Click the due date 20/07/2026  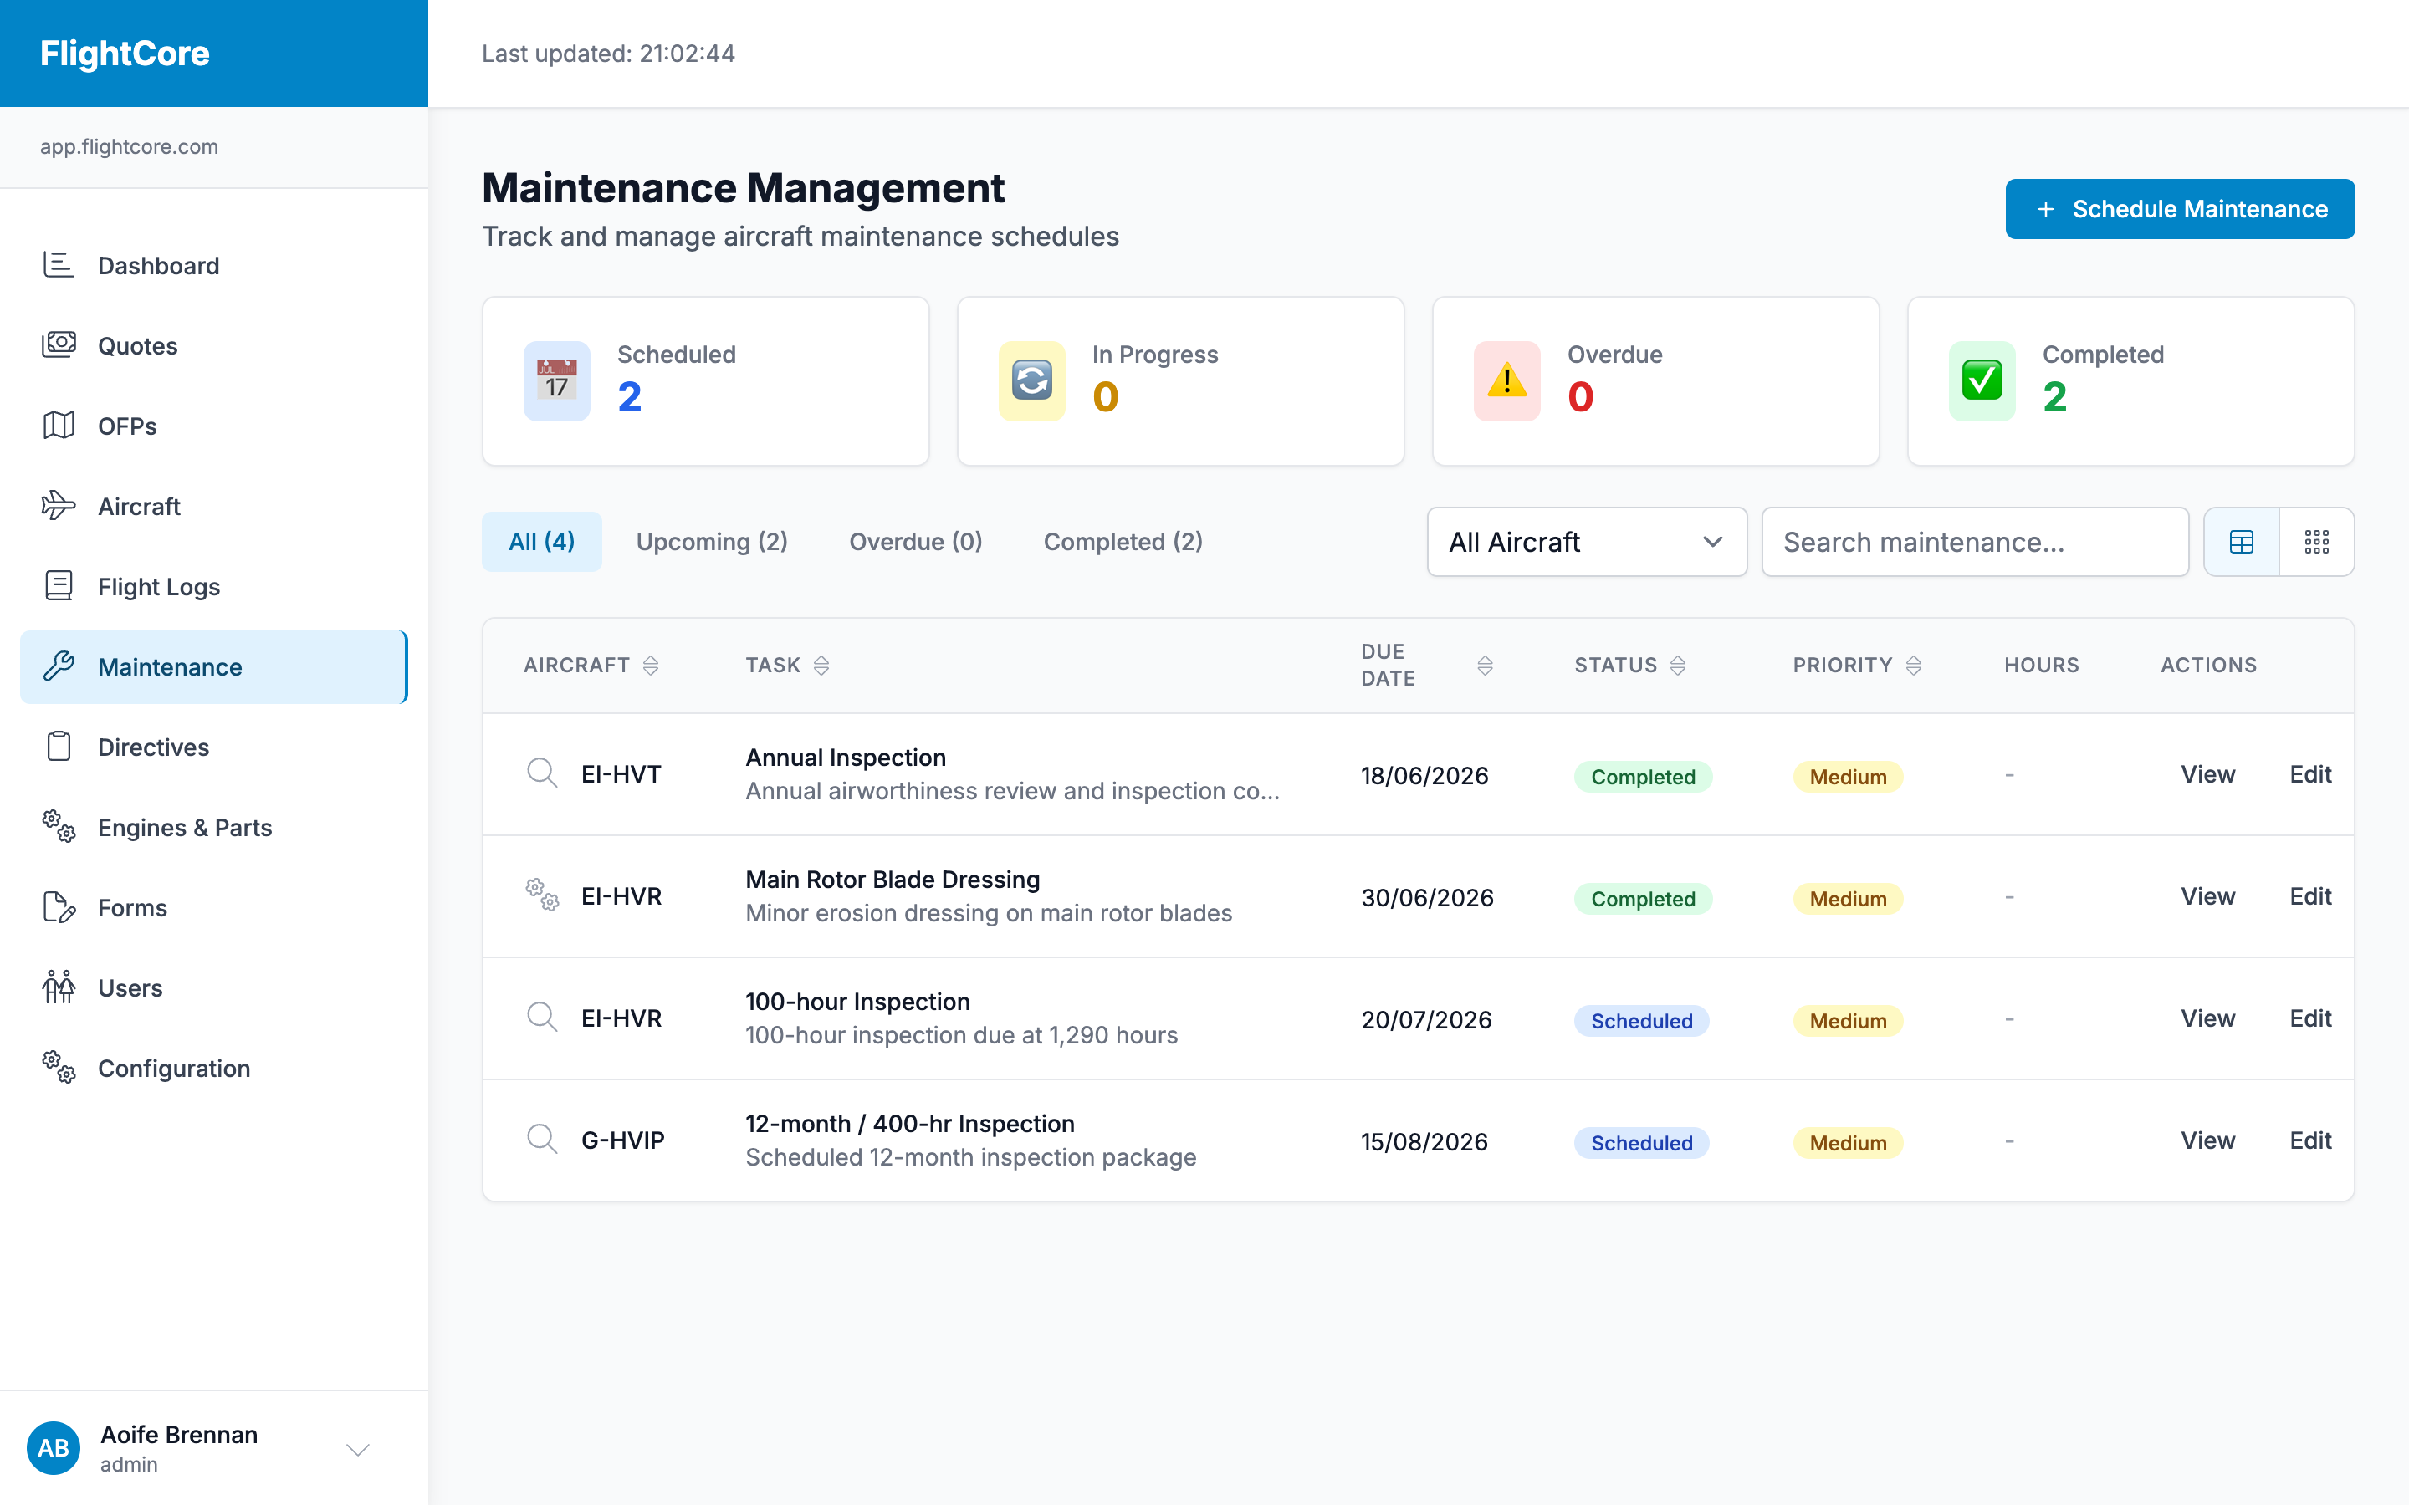click(x=1426, y=1019)
